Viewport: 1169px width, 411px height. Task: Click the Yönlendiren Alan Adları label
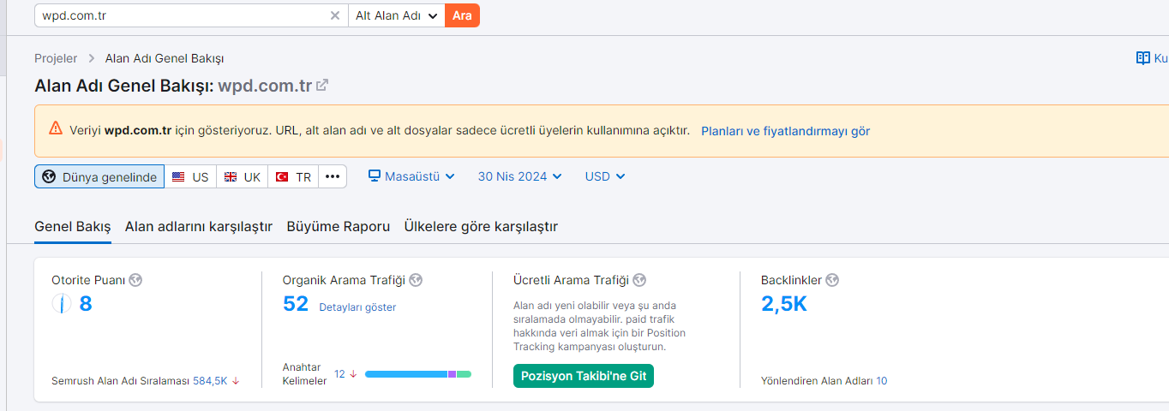coord(817,381)
